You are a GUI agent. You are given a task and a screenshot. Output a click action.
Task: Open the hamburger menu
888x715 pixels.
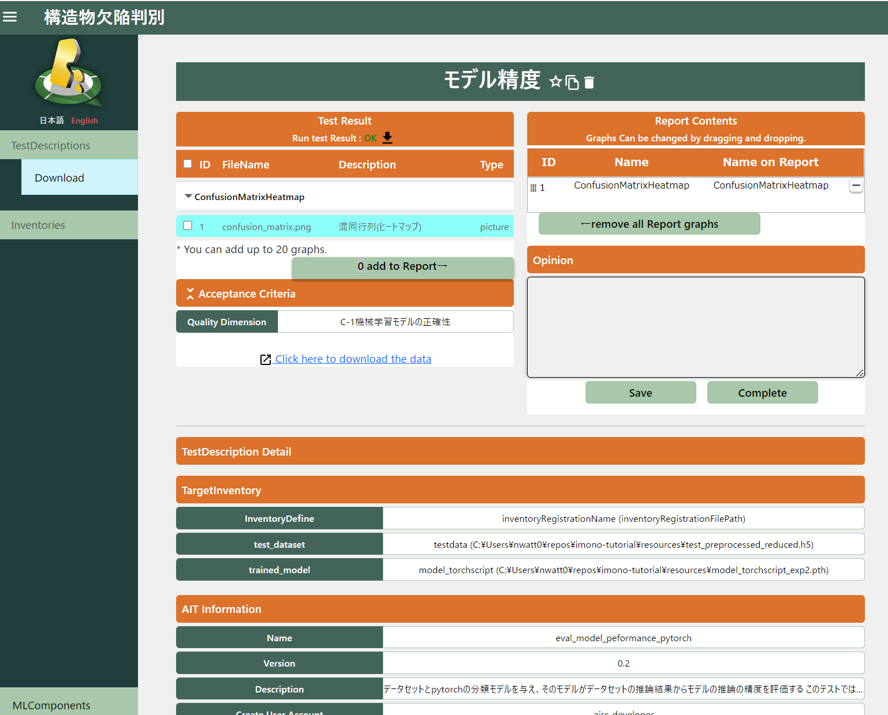click(x=10, y=17)
